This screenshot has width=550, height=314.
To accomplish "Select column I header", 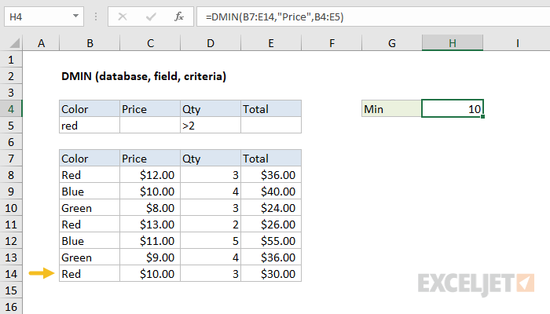I will click(517, 43).
